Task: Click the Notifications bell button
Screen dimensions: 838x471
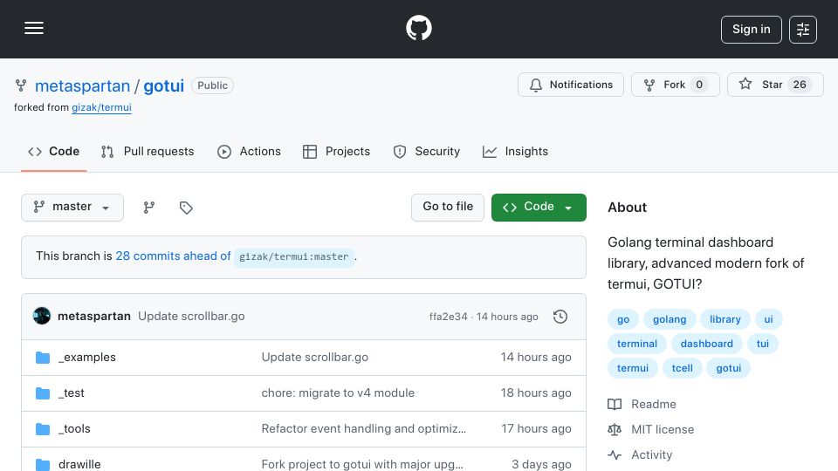Action: [570, 85]
